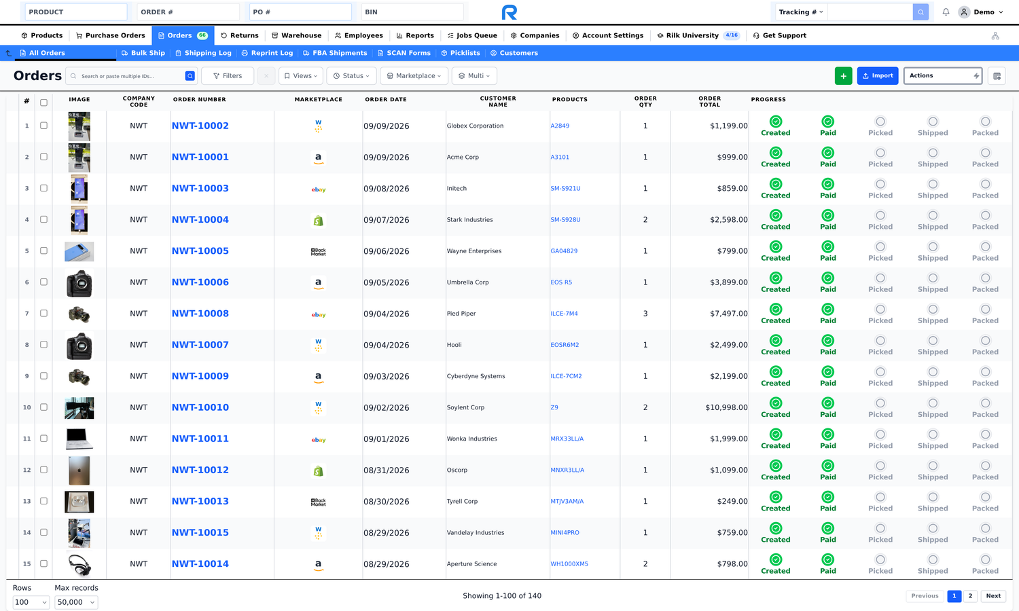Viewport: 1019px width, 611px height.
Task: Open the column layout settings icon
Action: click(997, 76)
